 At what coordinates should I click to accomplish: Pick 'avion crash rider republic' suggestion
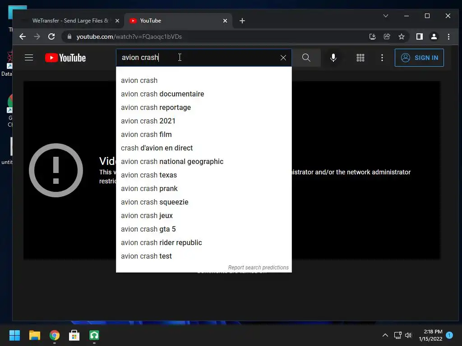[x=204, y=243]
